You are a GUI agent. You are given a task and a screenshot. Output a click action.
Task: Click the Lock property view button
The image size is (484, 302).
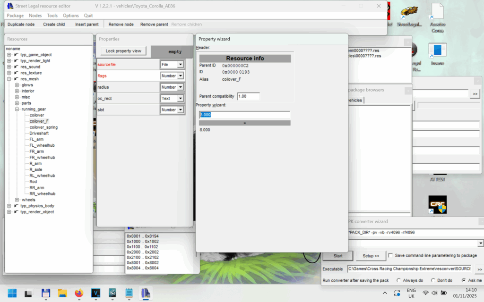point(123,51)
